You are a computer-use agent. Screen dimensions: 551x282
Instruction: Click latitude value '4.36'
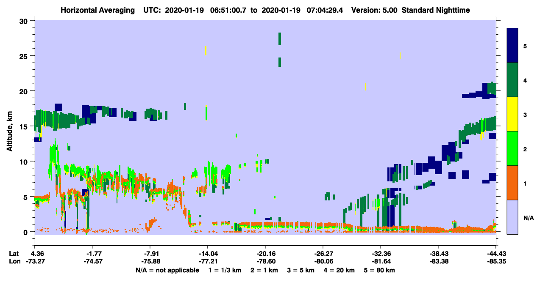[34, 254]
